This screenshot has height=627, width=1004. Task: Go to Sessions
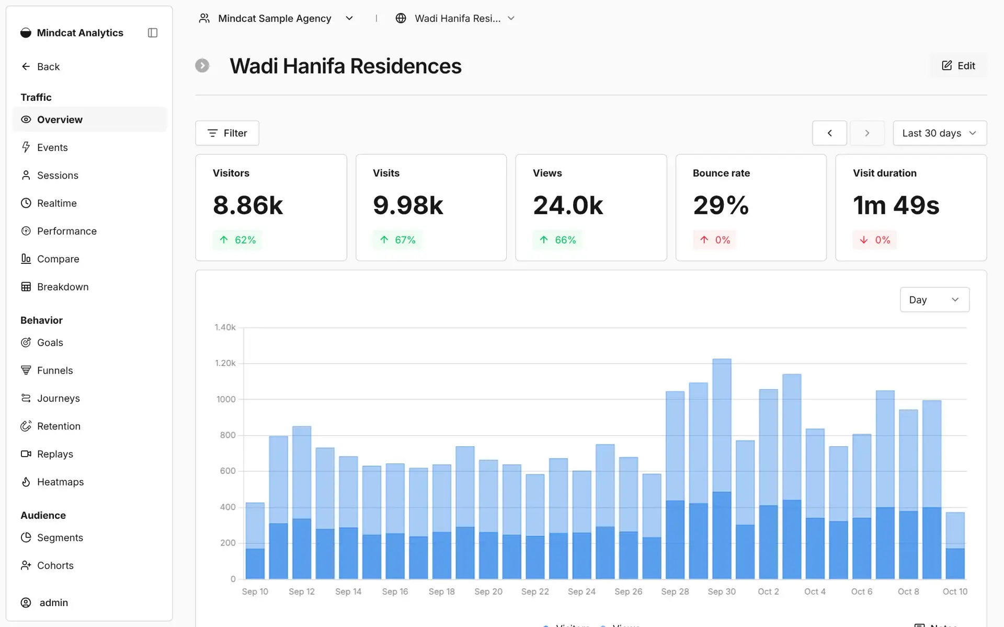point(89,176)
